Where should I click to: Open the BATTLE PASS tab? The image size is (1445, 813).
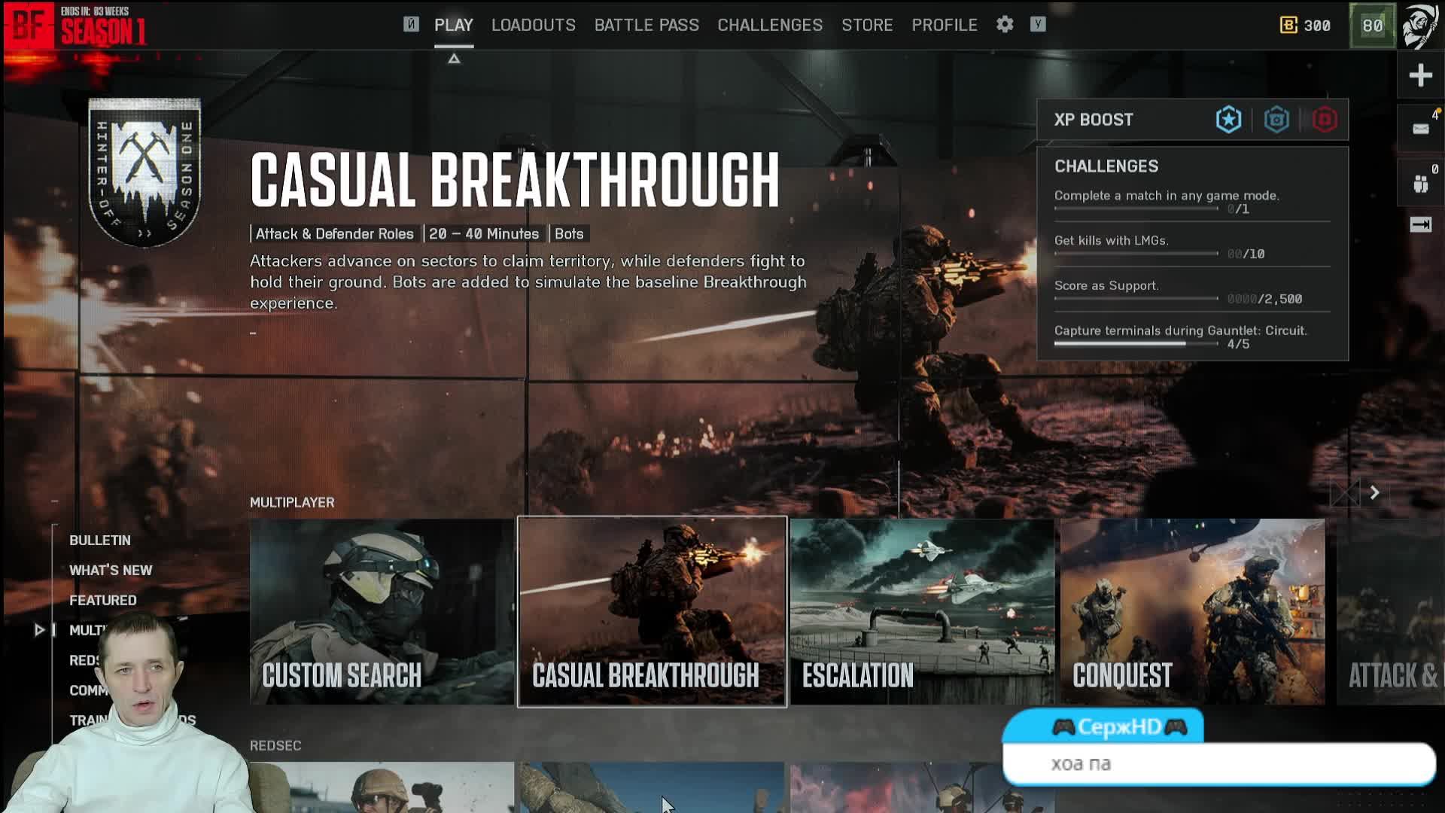click(646, 25)
